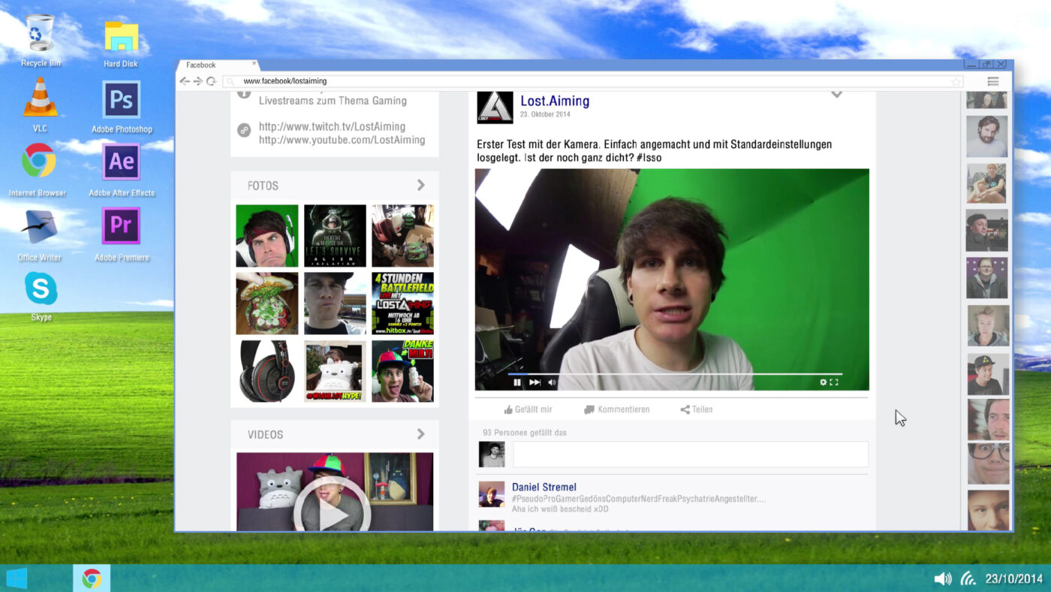This screenshot has height=592, width=1051.
Task: Click the Gefällt mir like button
Action: point(528,409)
